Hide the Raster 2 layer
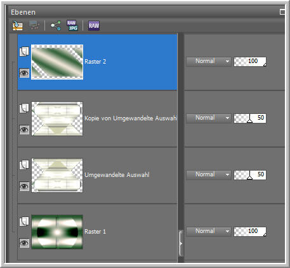This screenshot has height=268, width=290. tap(24, 73)
